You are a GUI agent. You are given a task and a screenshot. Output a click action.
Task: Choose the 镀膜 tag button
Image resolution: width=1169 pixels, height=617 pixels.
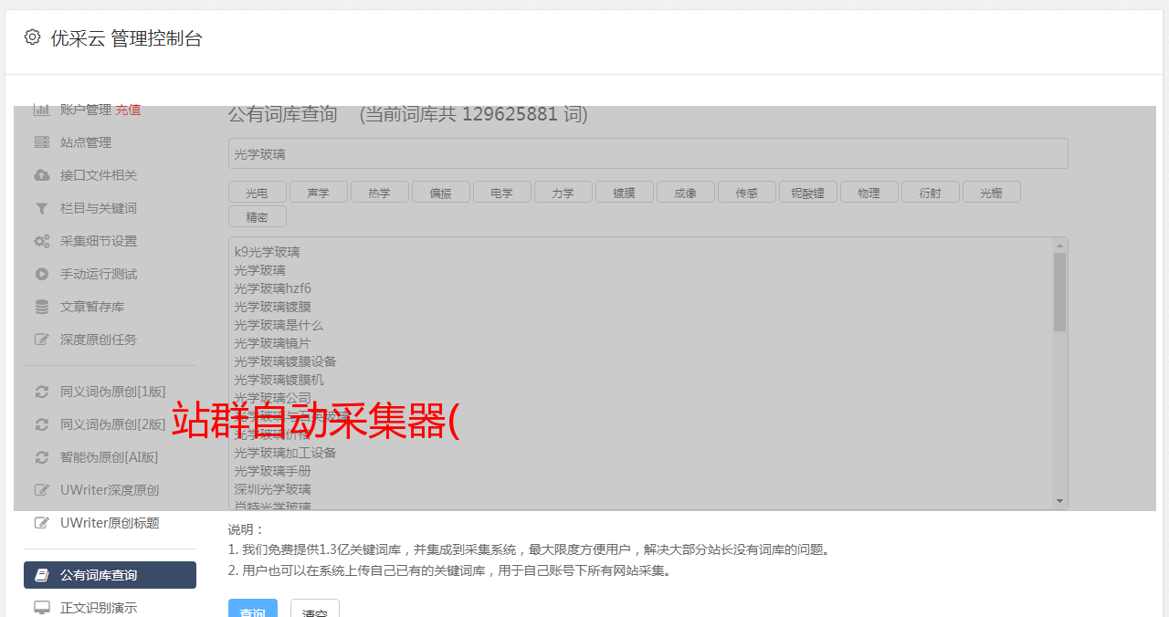[x=624, y=192]
